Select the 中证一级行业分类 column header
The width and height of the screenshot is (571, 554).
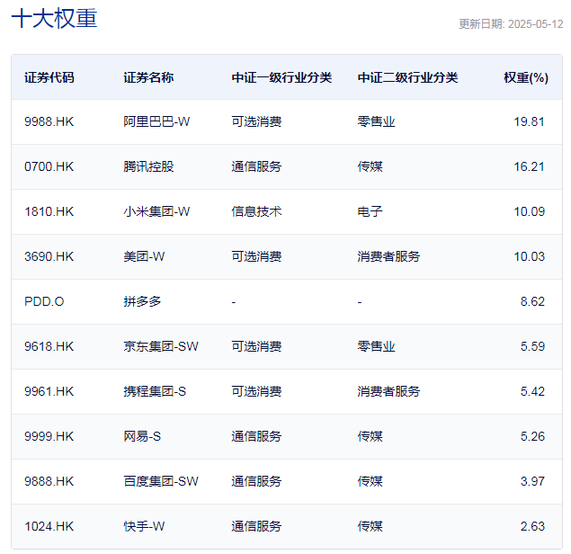tap(281, 77)
